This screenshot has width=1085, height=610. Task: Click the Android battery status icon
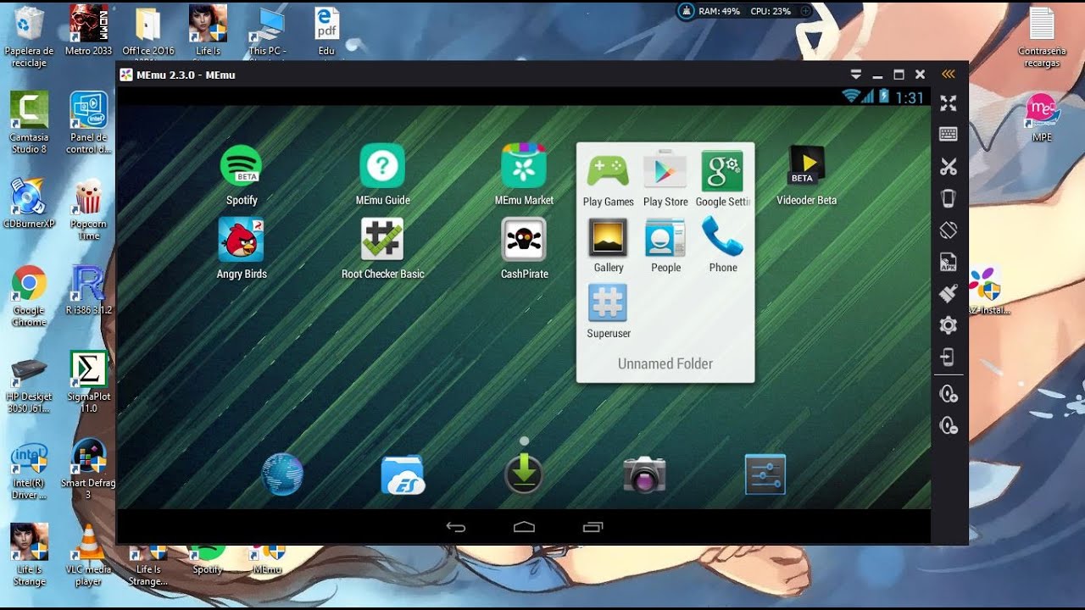point(884,97)
